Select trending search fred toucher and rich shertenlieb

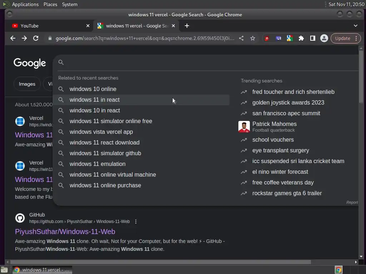pyautogui.click(x=293, y=92)
